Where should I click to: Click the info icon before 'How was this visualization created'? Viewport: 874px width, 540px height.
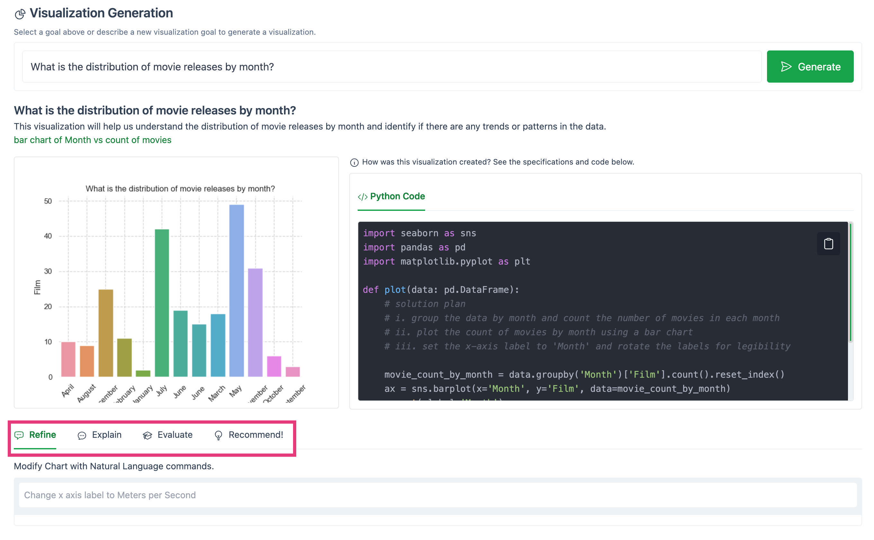(x=354, y=163)
